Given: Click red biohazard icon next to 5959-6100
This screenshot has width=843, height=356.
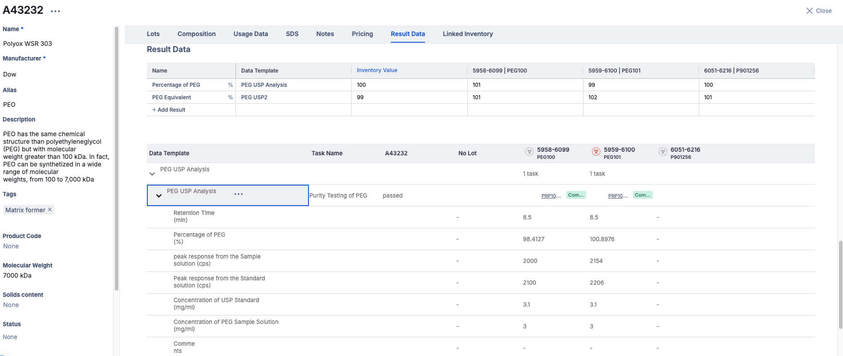Looking at the screenshot, I should (596, 151).
